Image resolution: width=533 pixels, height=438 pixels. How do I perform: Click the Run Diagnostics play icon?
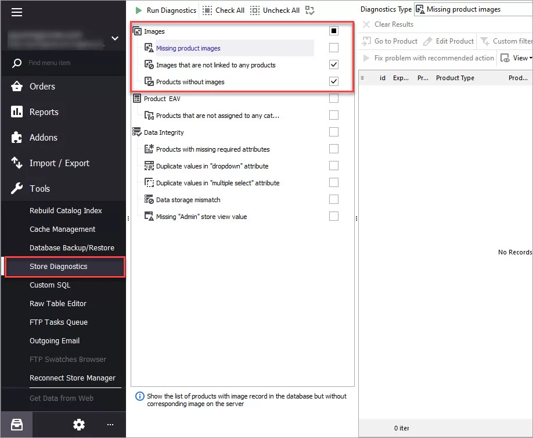click(139, 10)
